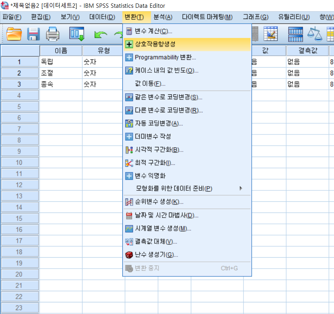Click icon beside Programmability 변환

coord(129,58)
